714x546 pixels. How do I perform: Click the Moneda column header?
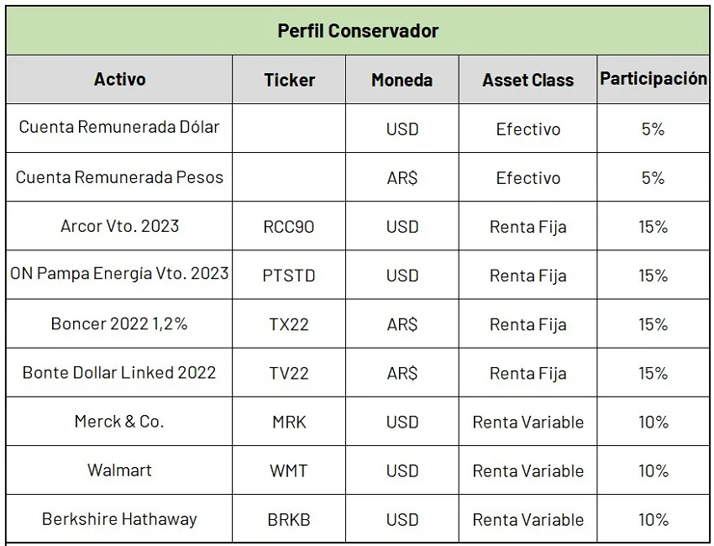pyautogui.click(x=402, y=80)
